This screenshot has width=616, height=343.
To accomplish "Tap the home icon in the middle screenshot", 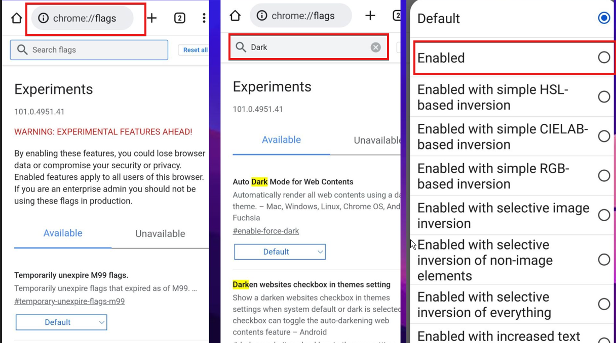I will pyautogui.click(x=235, y=16).
